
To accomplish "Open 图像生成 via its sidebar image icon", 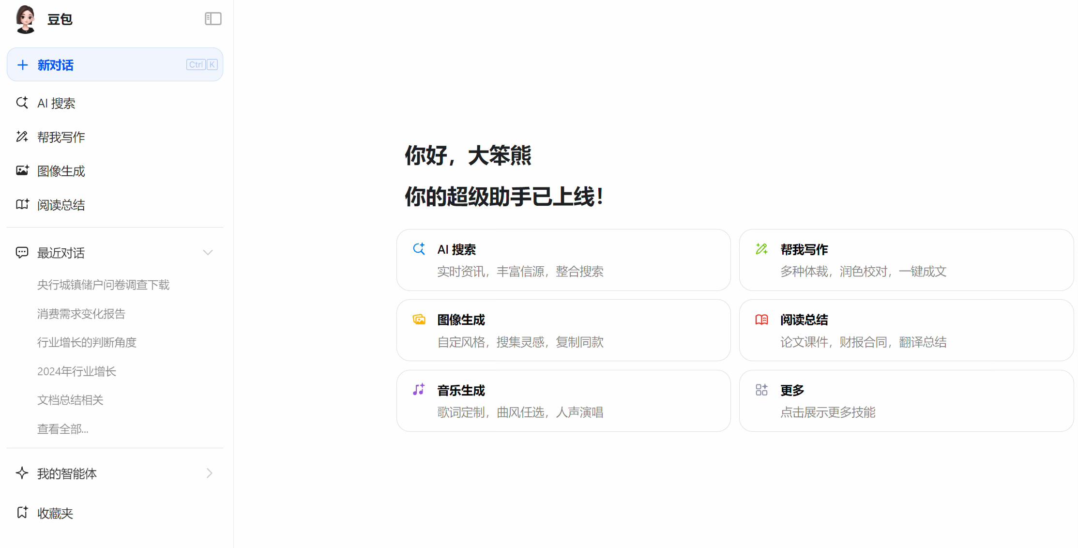I will point(22,170).
